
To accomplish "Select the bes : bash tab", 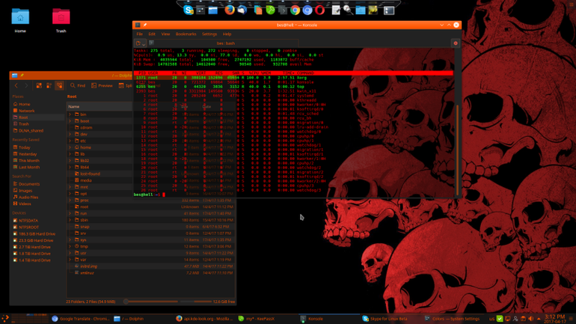I will point(224,43).
